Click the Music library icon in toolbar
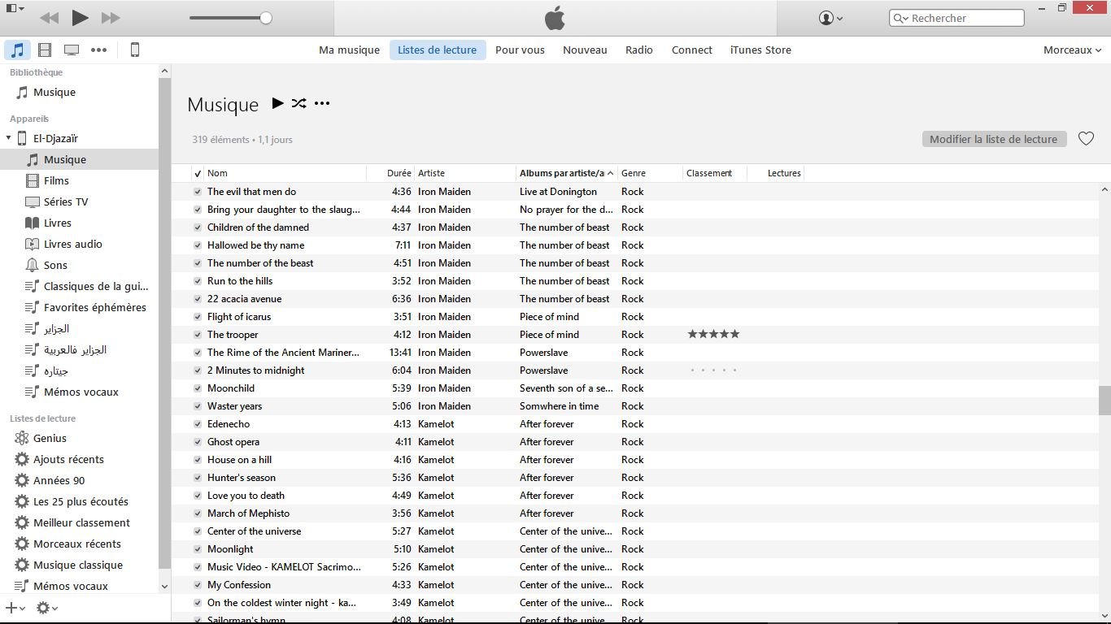 point(17,50)
